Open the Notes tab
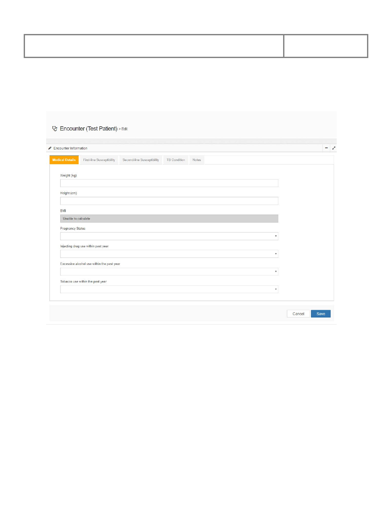This screenshot has width=392, height=508. coord(197,160)
